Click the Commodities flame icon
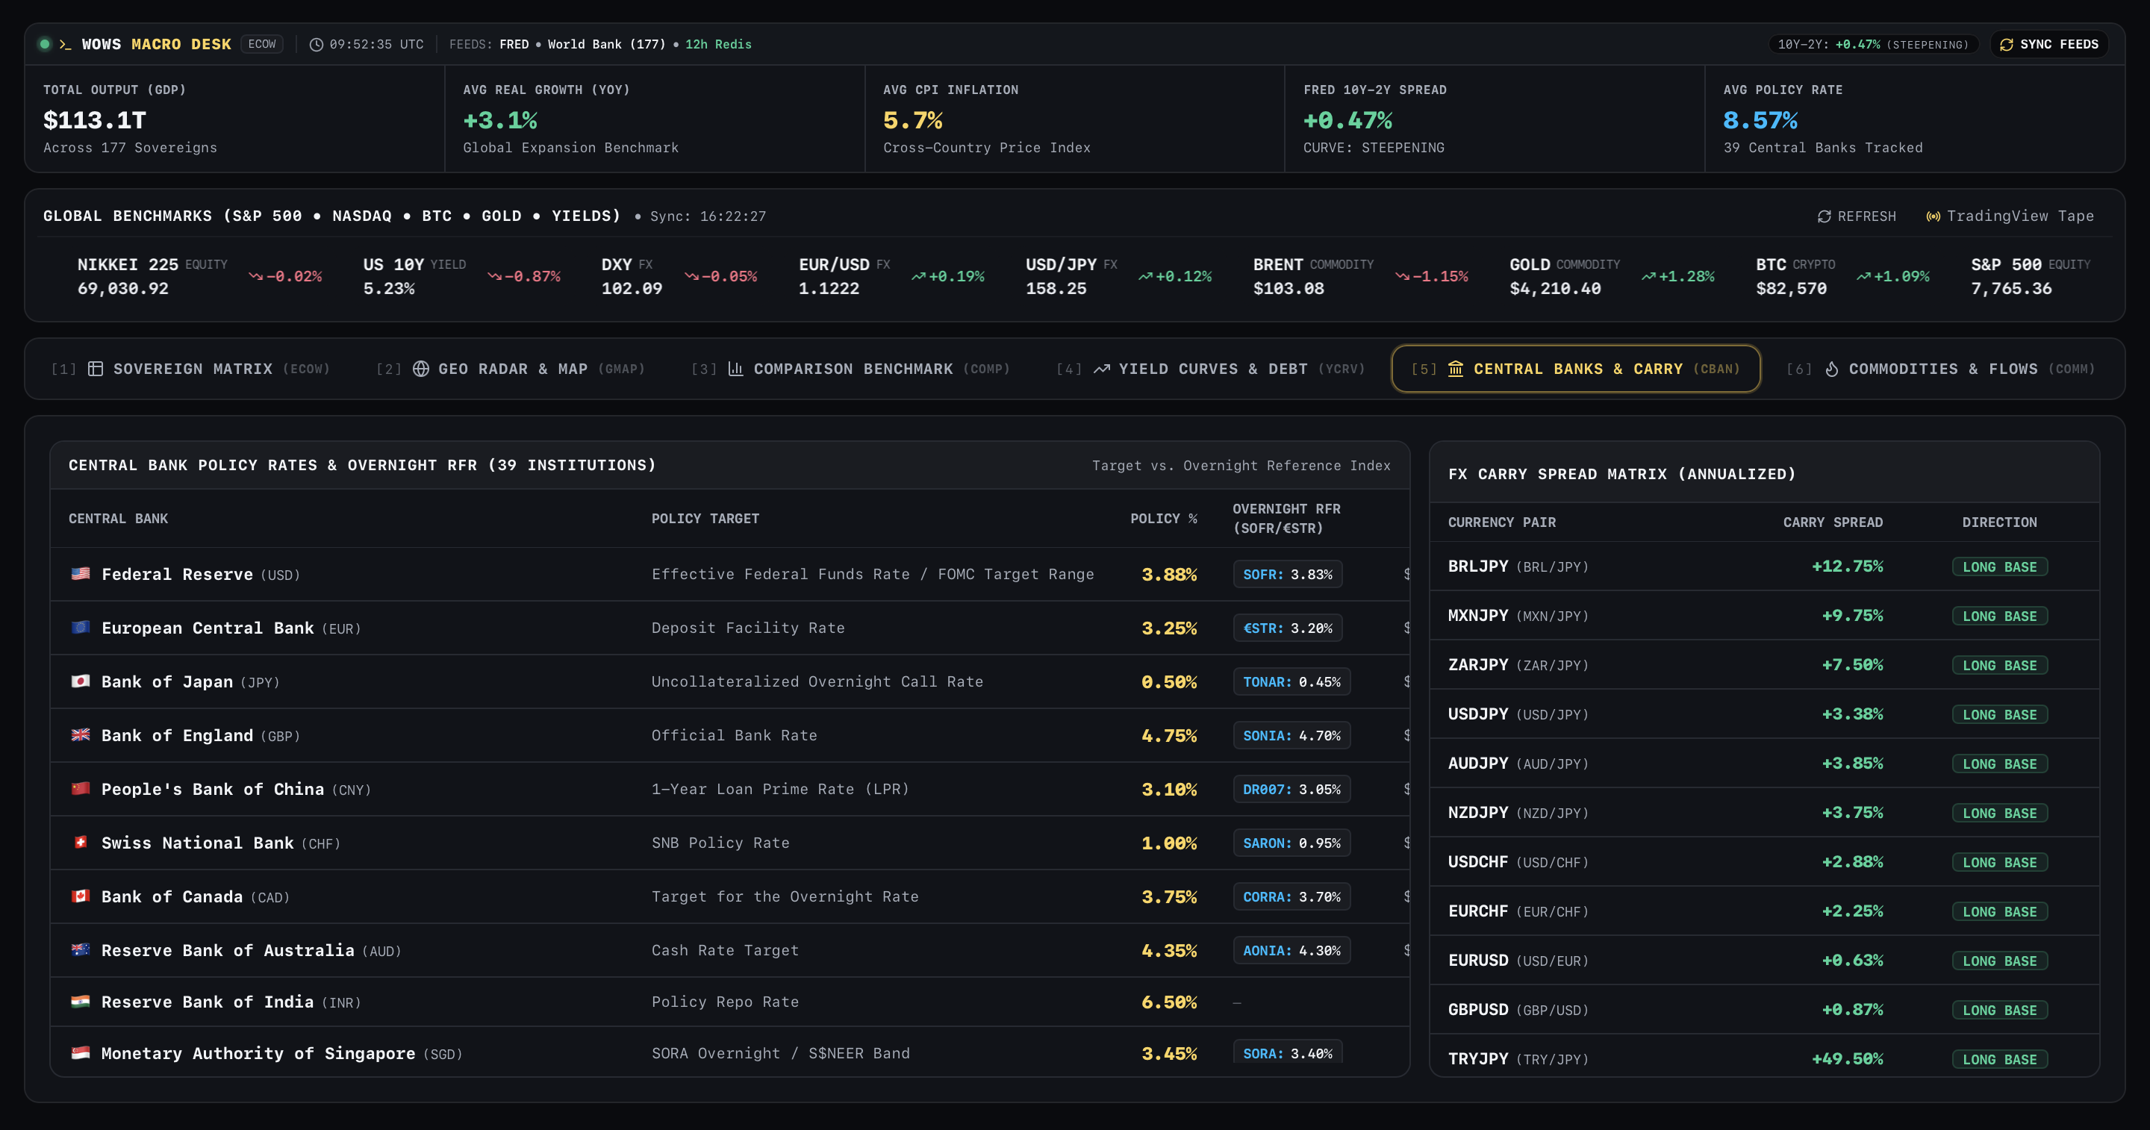The height and width of the screenshot is (1130, 2150). tap(1832, 369)
